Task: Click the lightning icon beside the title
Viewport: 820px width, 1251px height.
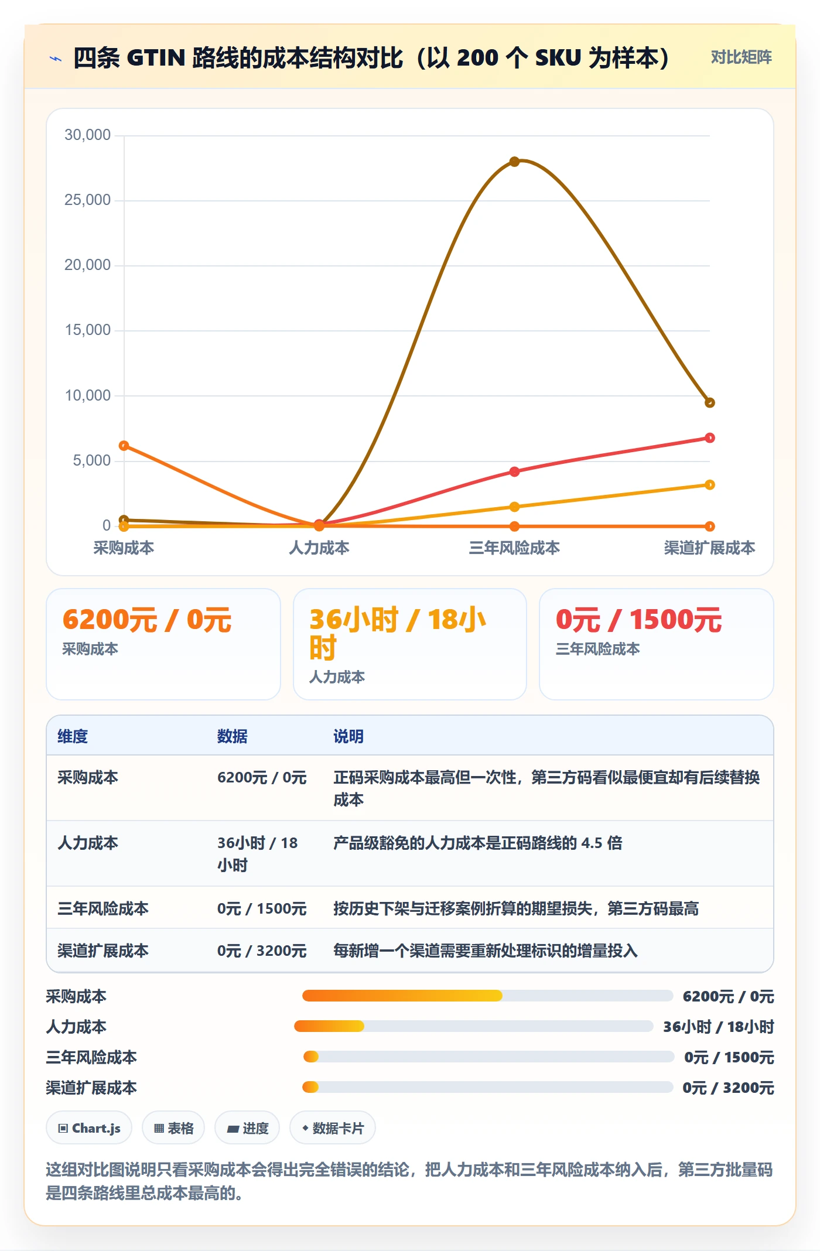Action: point(56,58)
